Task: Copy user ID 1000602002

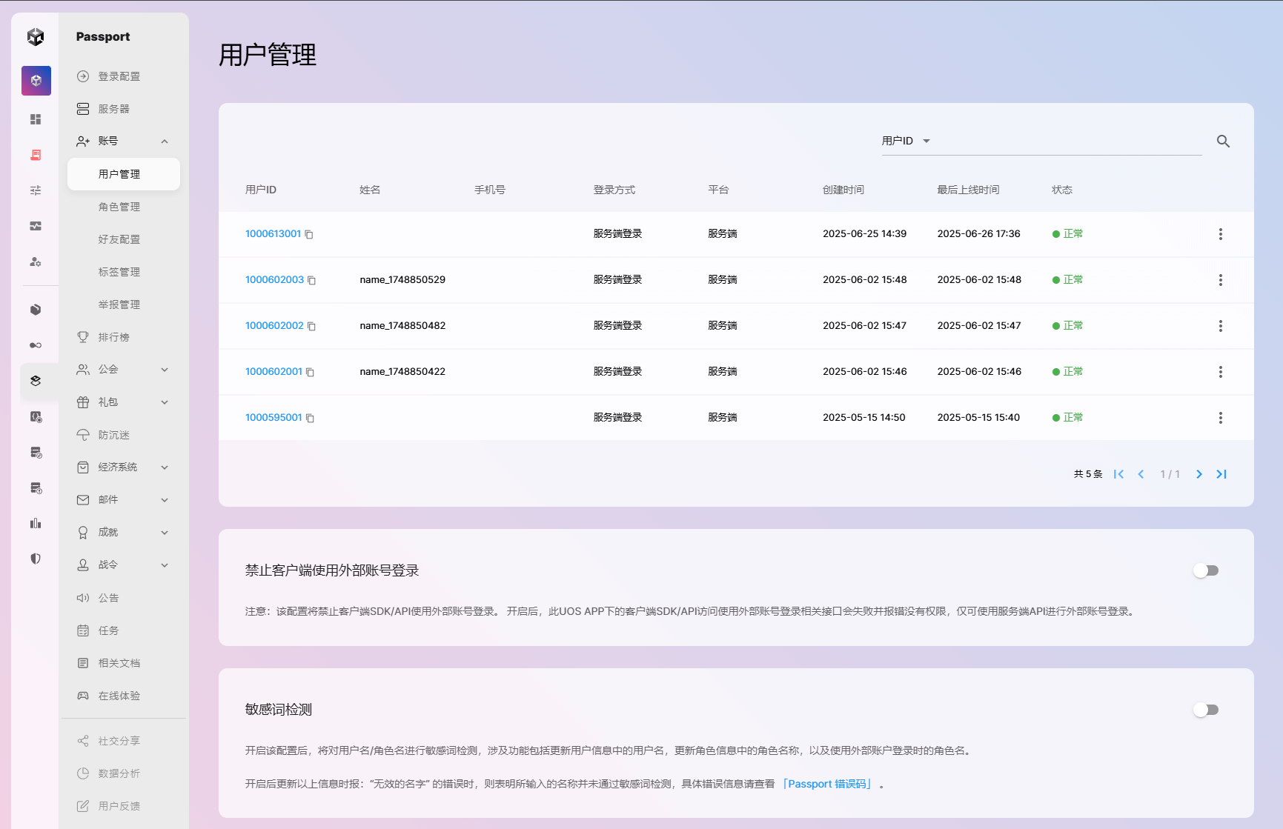Action: (x=311, y=327)
